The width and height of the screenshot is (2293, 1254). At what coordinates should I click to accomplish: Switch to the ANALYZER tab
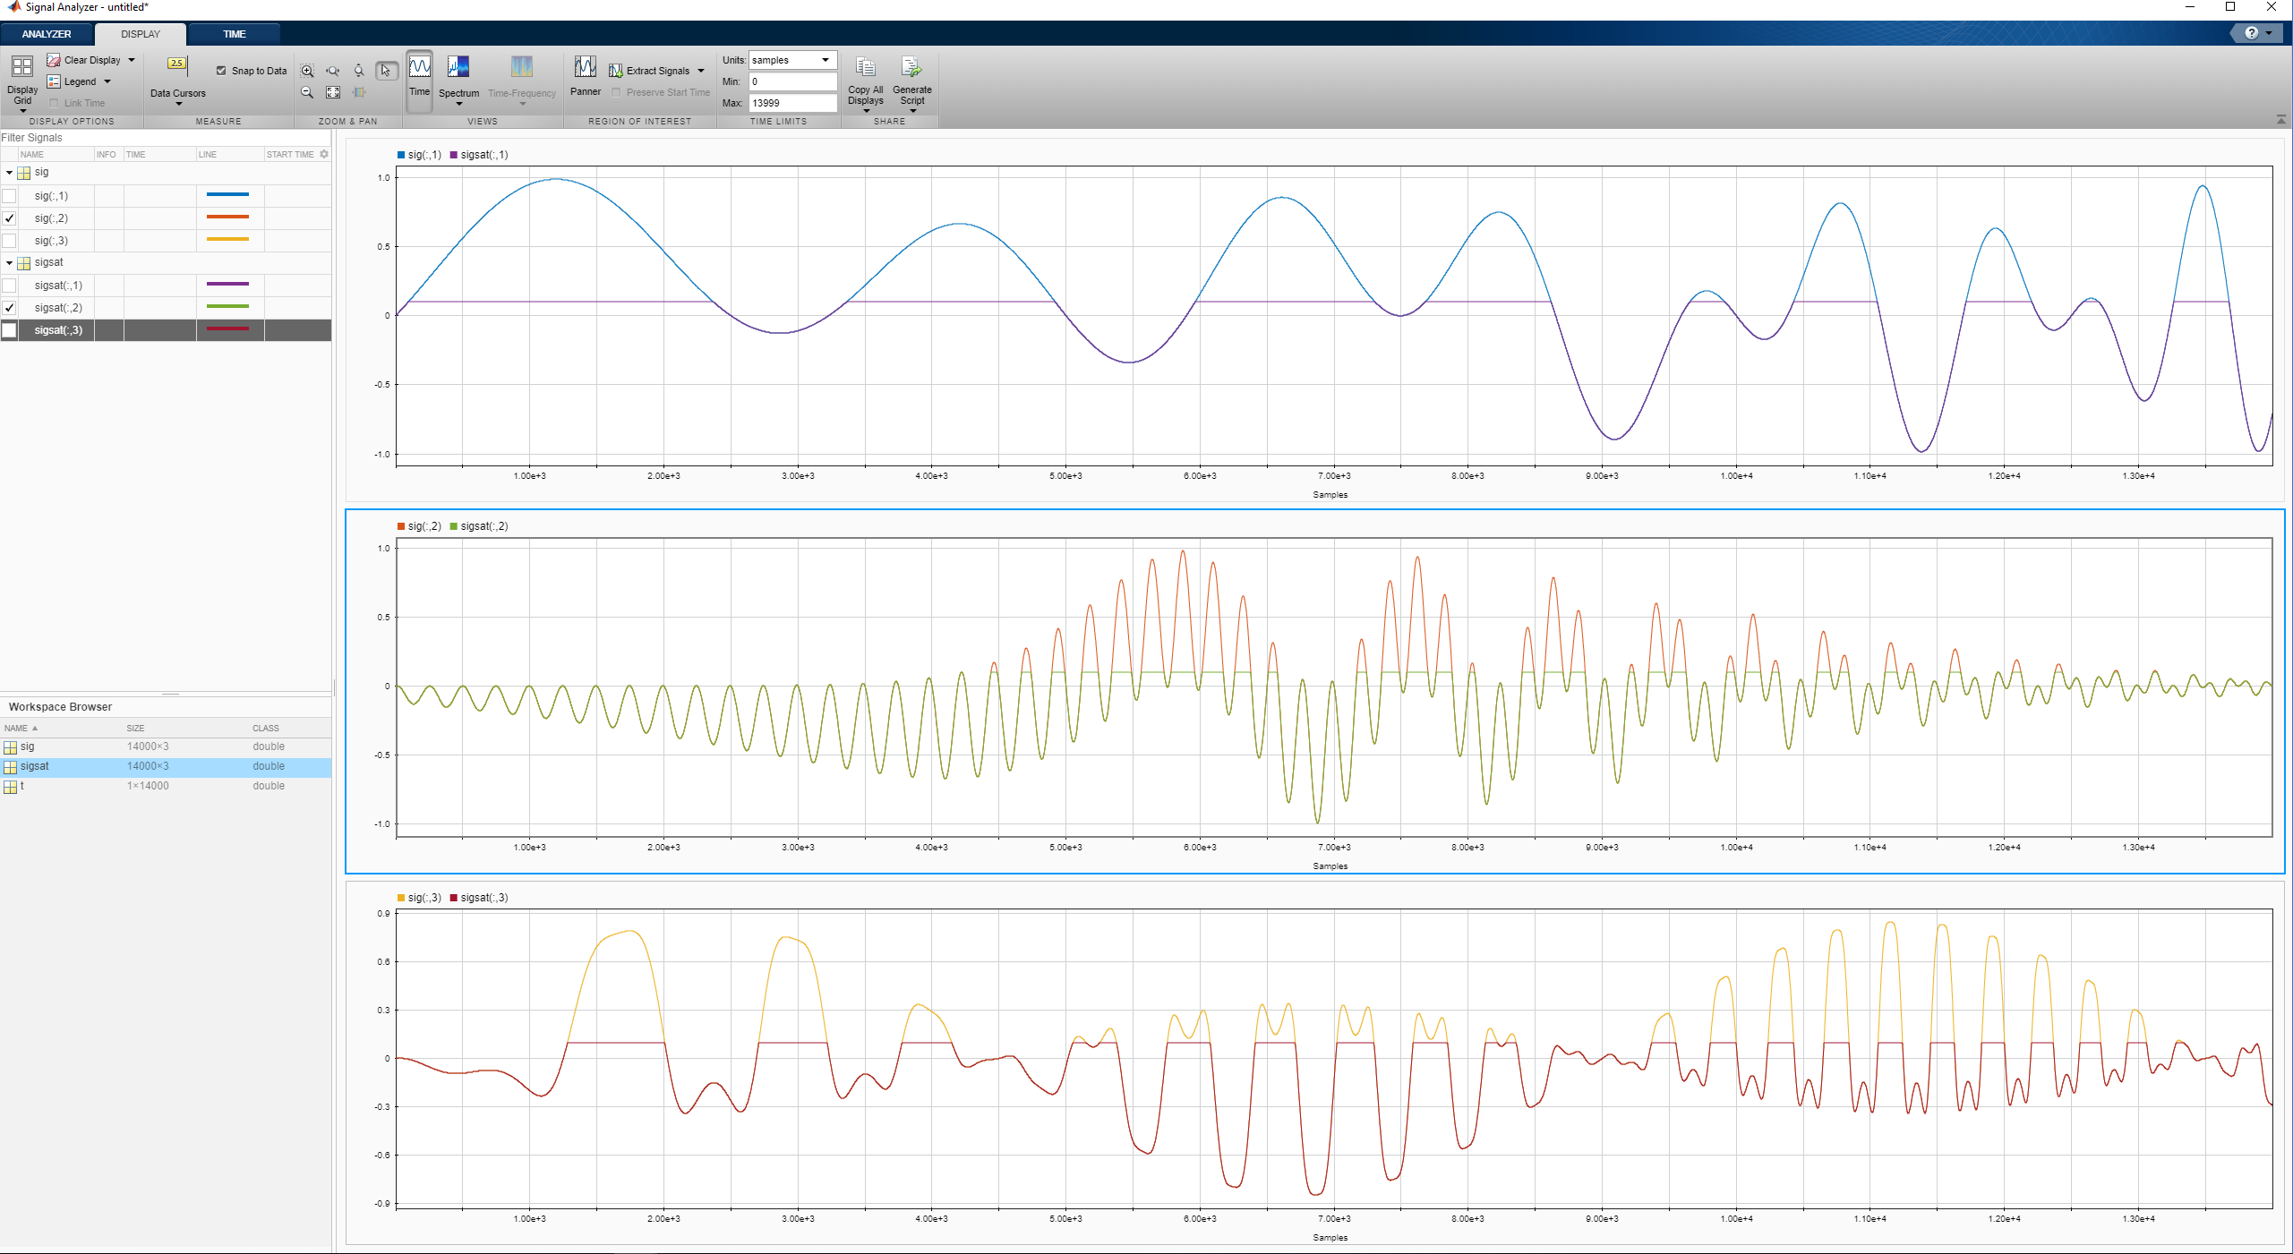pyautogui.click(x=47, y=34)
